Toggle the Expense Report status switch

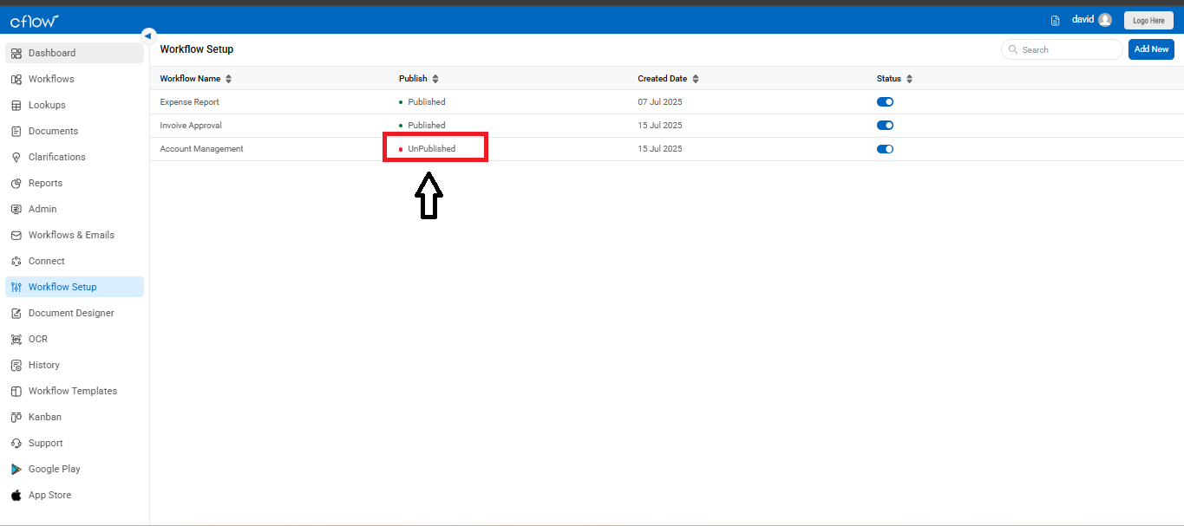pyautogui.click(x=885, y=101)
